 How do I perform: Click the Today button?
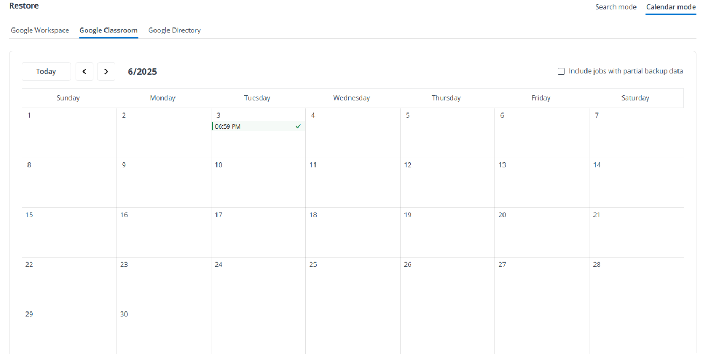click(46, 71)
